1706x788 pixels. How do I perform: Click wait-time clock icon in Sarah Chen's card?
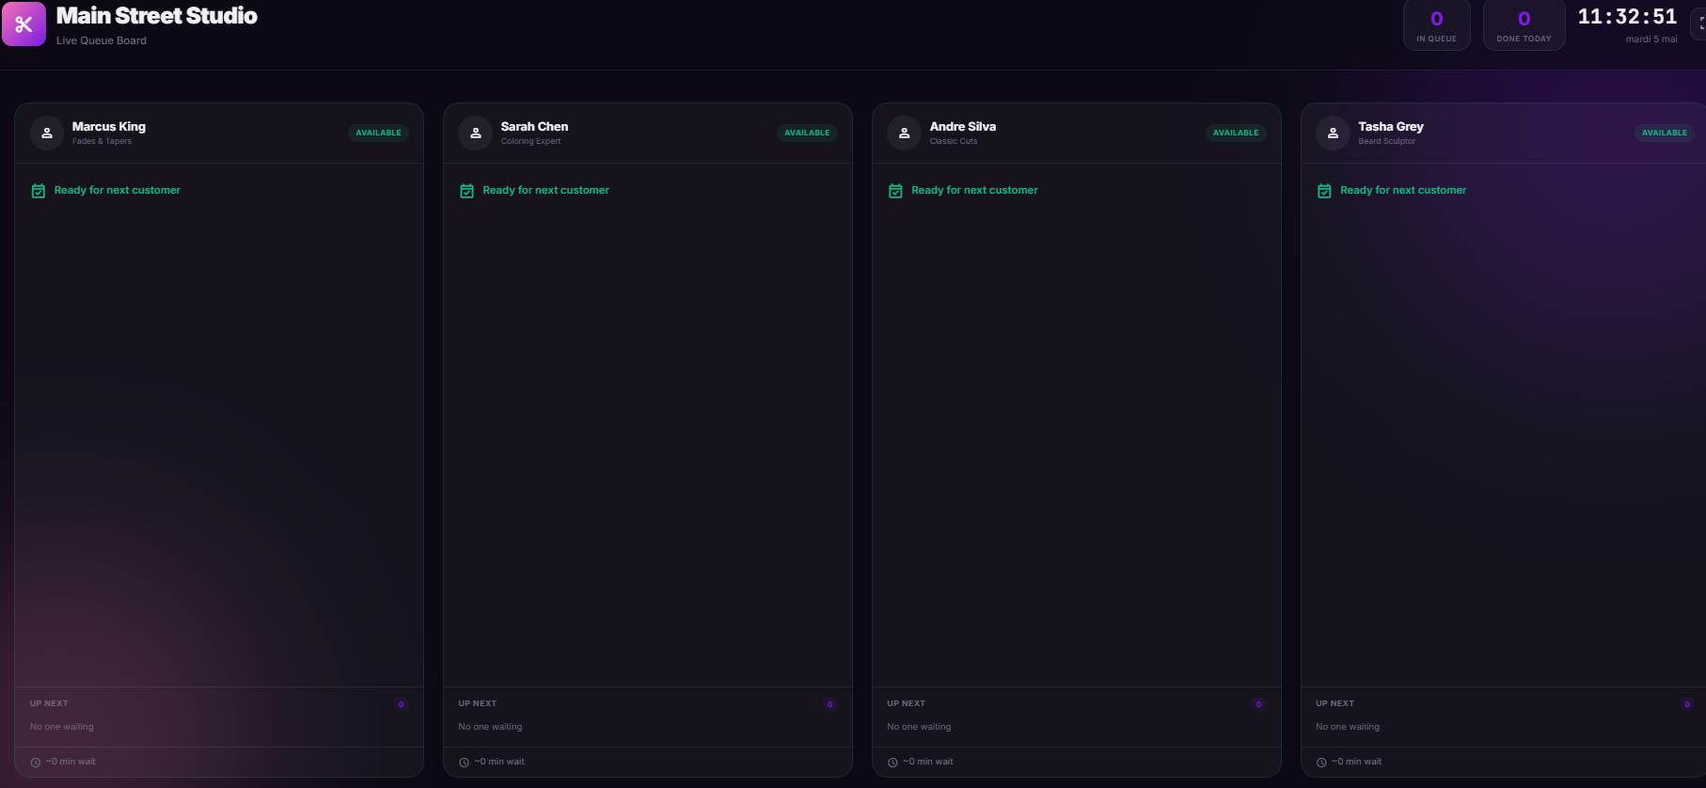pos(464,763)
